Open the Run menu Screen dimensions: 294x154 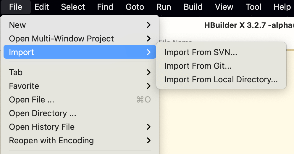coord(164,7)
